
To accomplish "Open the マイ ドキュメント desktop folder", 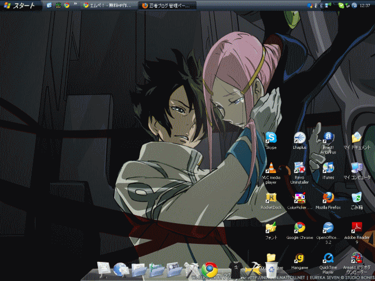I will click(x=356, y=140).
